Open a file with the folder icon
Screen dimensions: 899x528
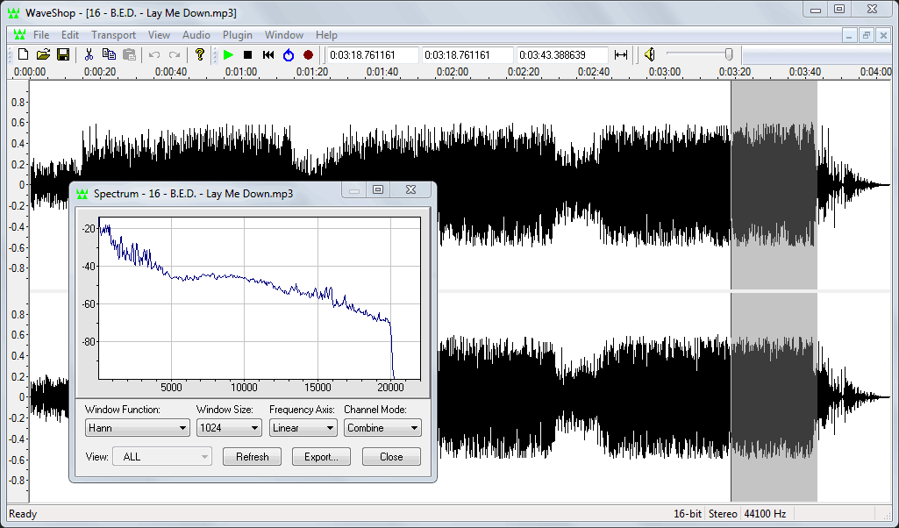[x=43, y=54]
